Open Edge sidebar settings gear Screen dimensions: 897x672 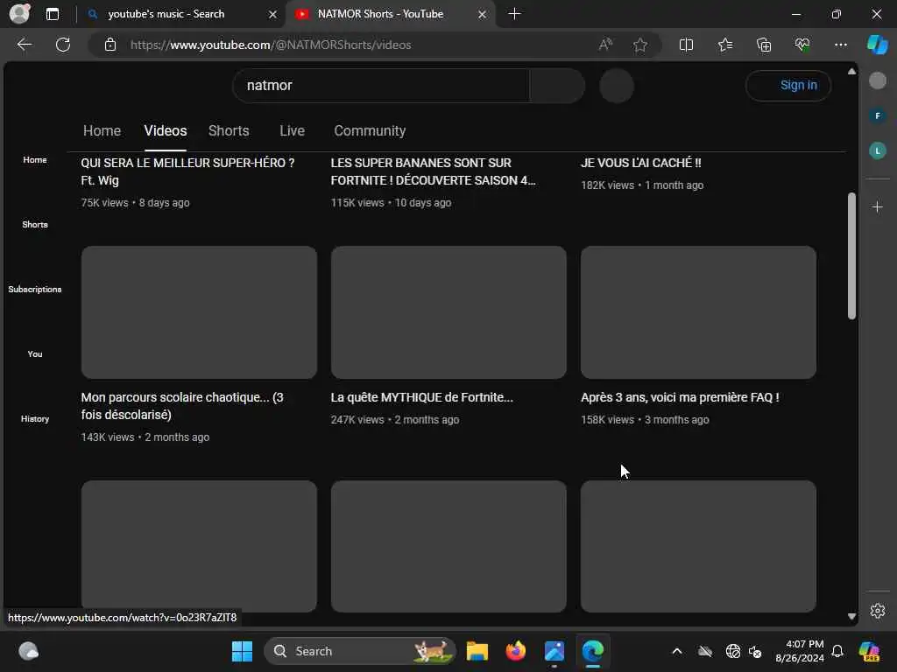(878, 611)
